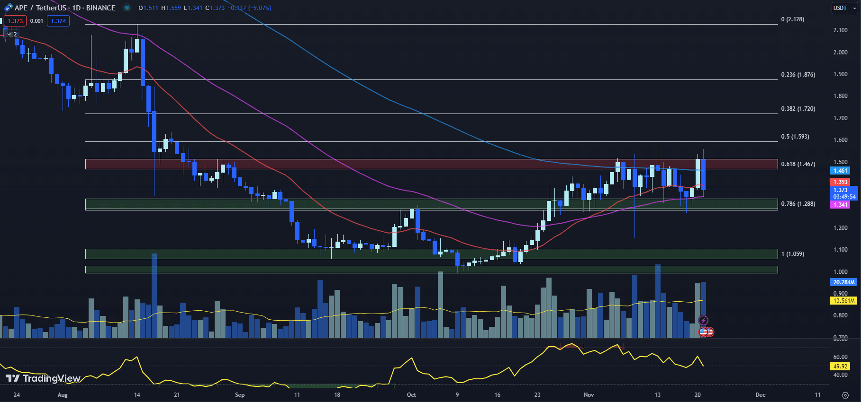Click the -0.137 (-9.07%) change value
The width and height of the screenshot is (861, 402).
(x=249, y=8)
